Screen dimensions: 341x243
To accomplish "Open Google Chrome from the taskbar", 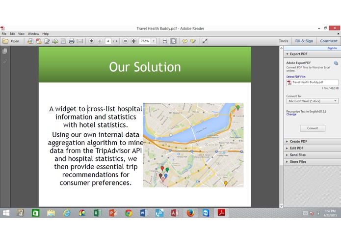I will point(129,213).
